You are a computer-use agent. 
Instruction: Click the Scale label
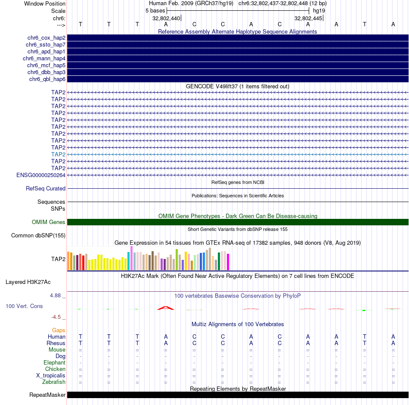pos(58,11)
